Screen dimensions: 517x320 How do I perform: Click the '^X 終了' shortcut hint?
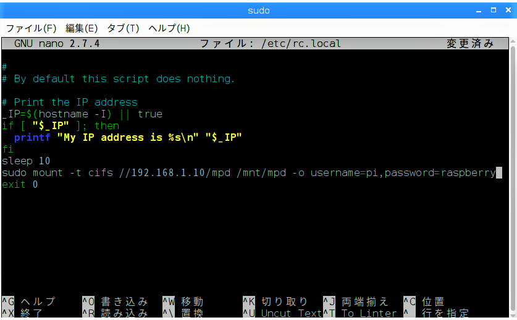(22, 313)
